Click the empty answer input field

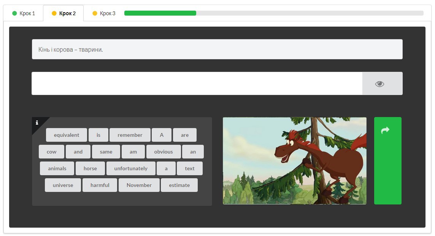click(197, 84)
